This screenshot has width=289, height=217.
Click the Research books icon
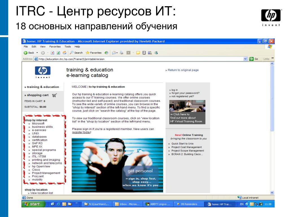pos(150,53)
